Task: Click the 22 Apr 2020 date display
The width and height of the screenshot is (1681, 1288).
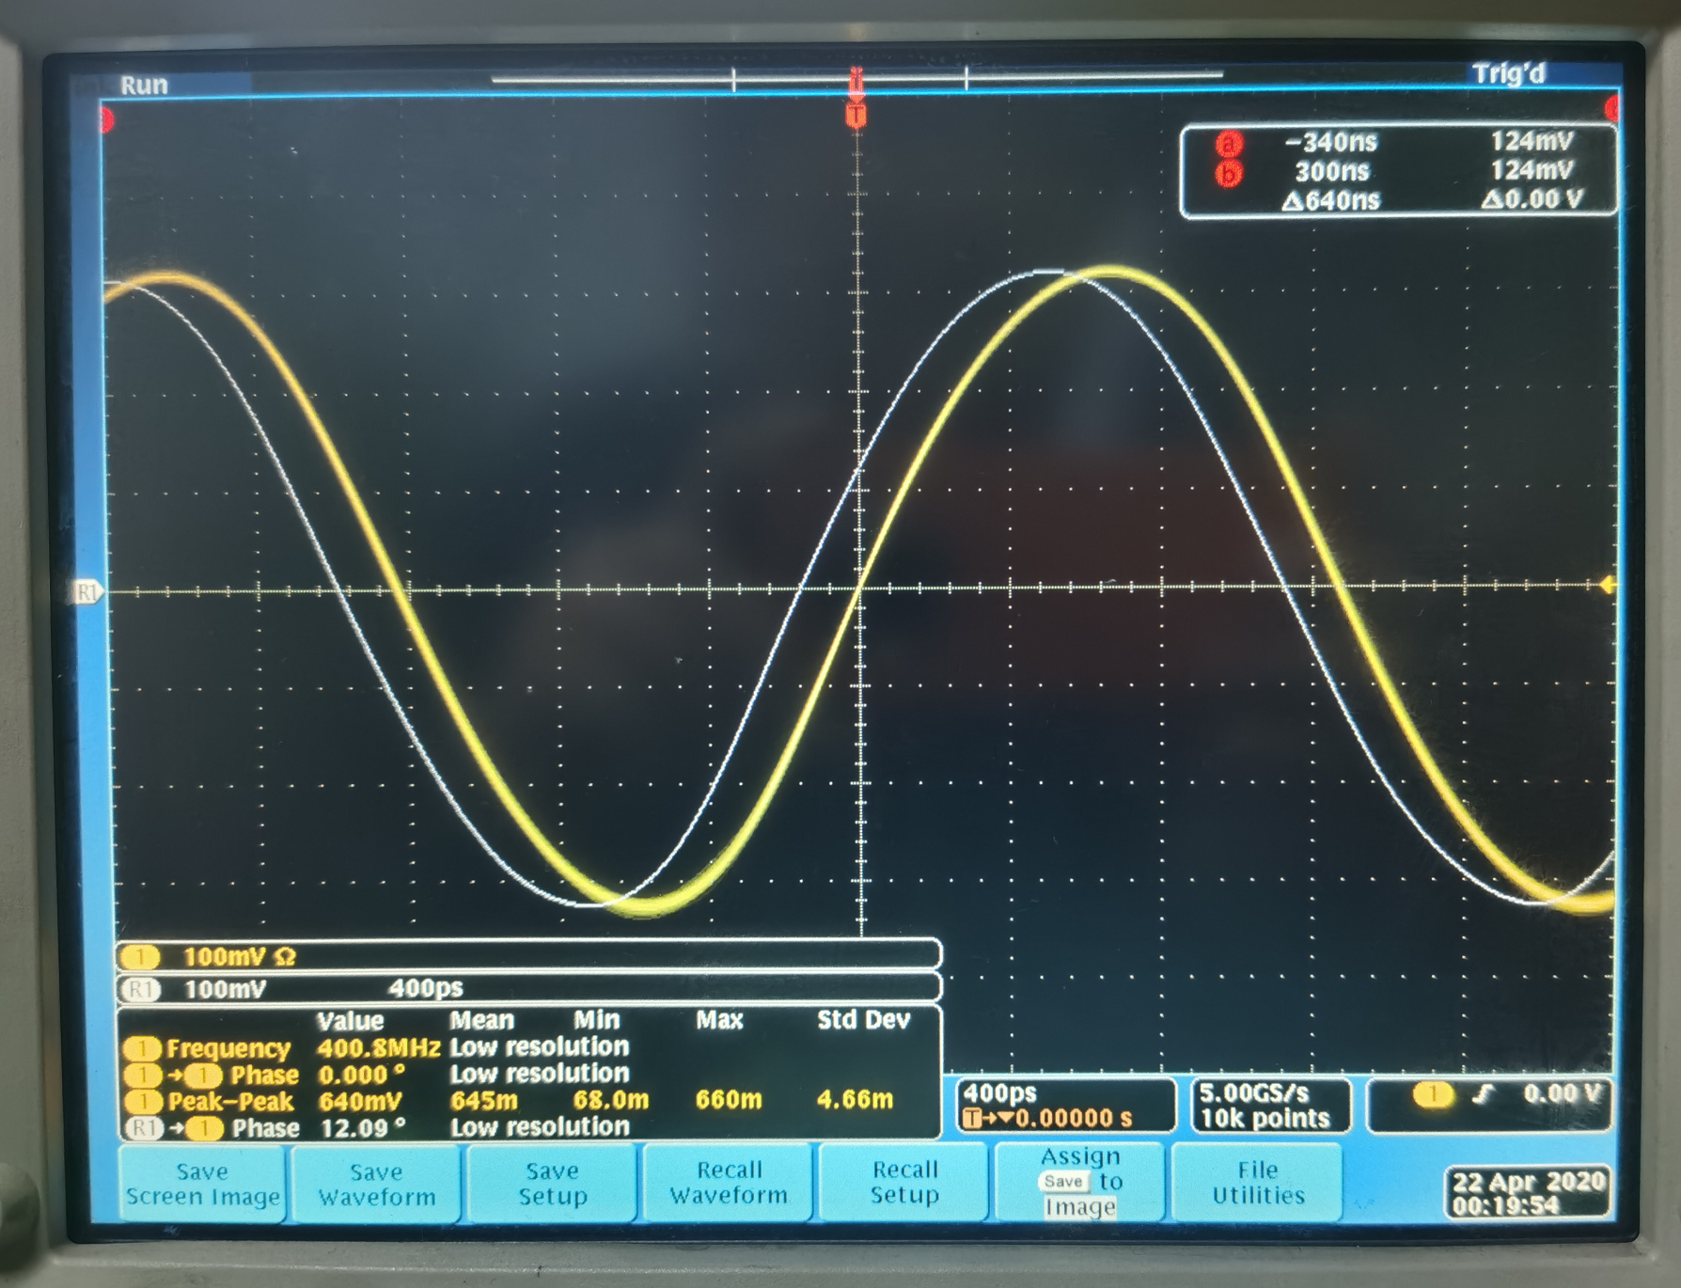Action: coord(1529,1182)
